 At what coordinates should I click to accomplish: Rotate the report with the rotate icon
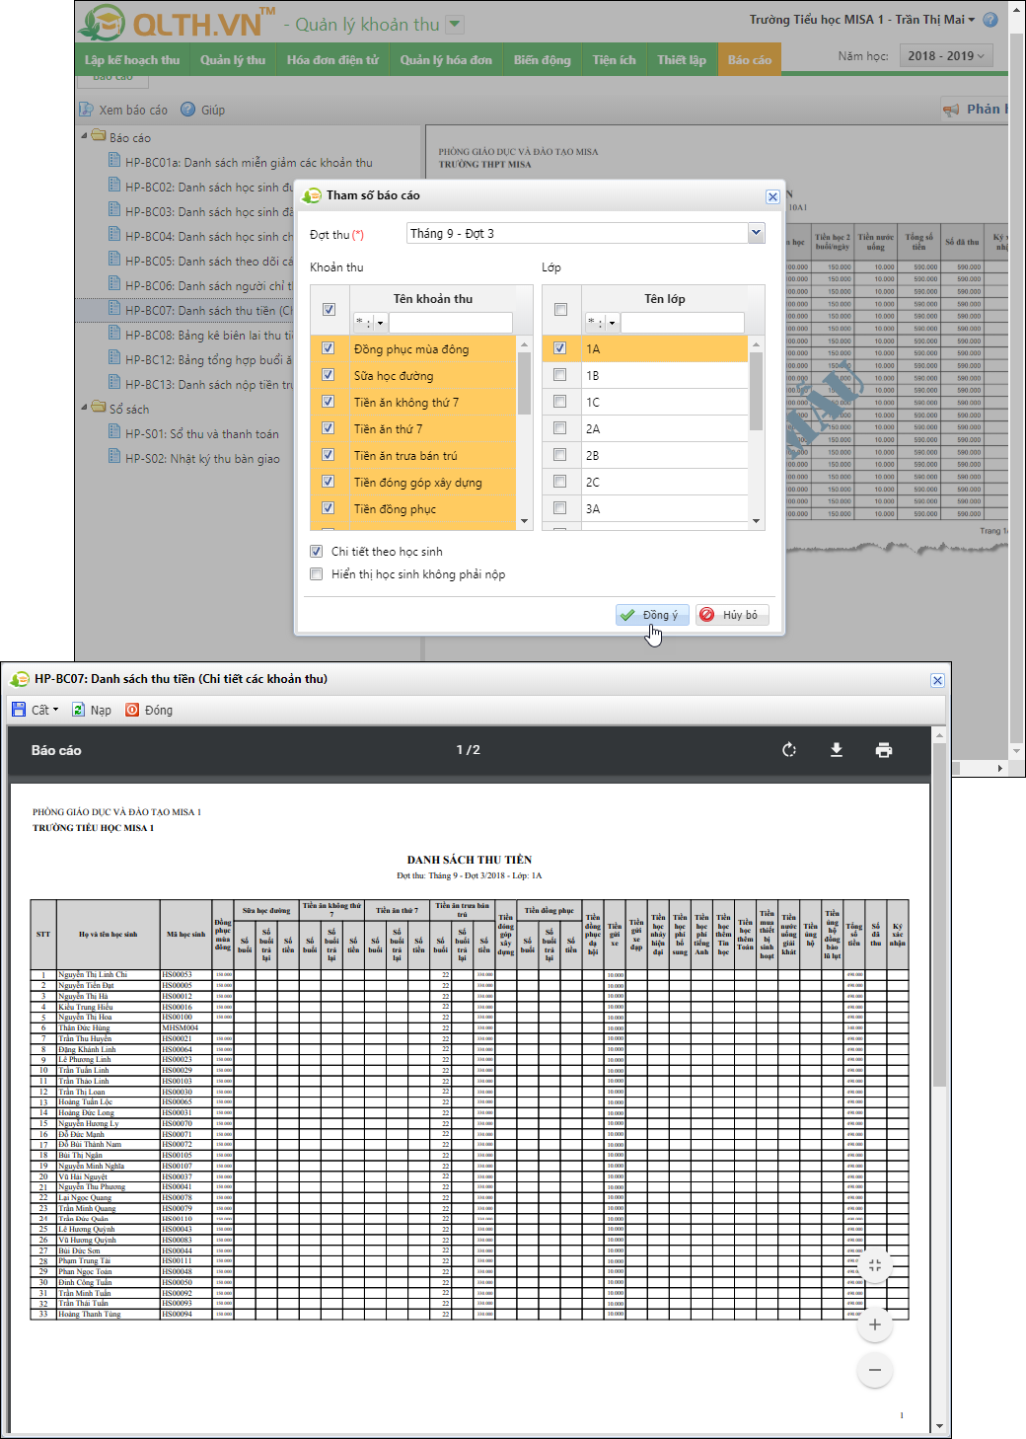(789, 750)
